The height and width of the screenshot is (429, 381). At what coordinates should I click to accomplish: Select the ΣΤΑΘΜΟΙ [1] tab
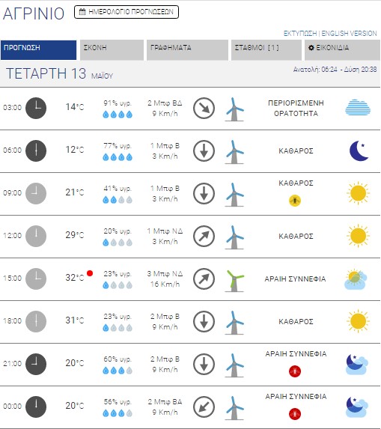(266, 50)
